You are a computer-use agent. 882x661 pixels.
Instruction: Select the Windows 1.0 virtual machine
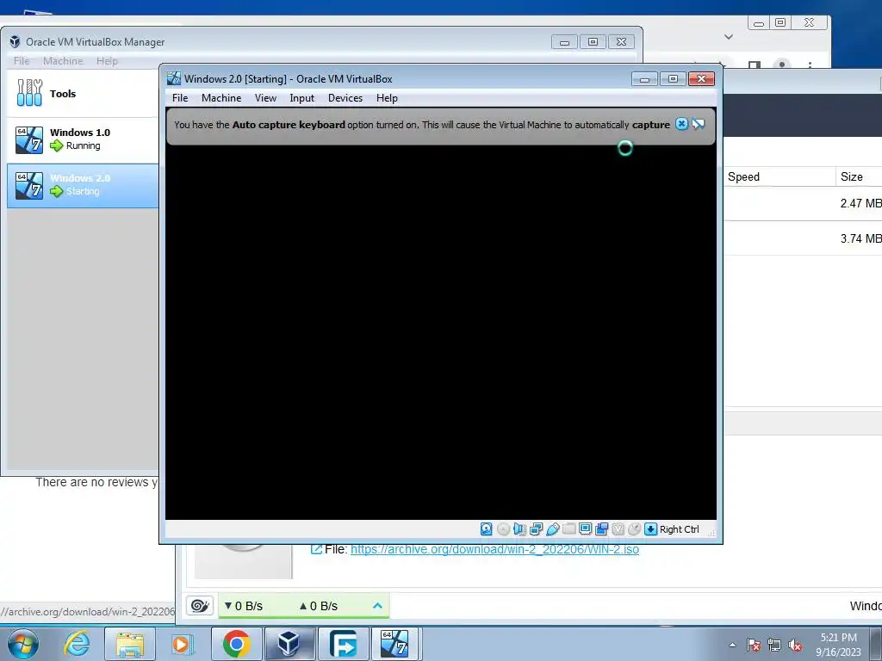pos(84,139)
